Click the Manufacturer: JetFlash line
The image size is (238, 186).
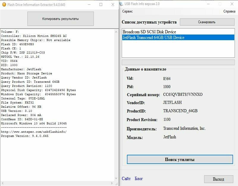[21, 69]
